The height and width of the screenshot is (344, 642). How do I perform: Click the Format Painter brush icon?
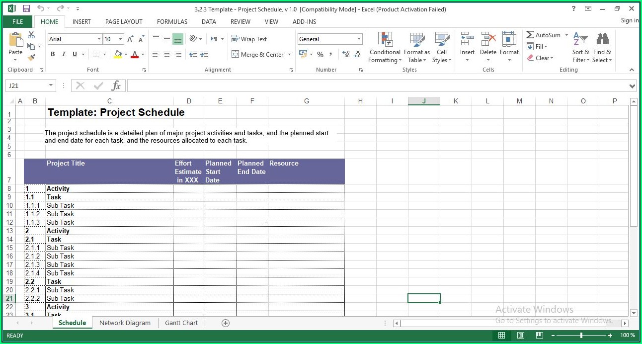(x=31, y=58)
